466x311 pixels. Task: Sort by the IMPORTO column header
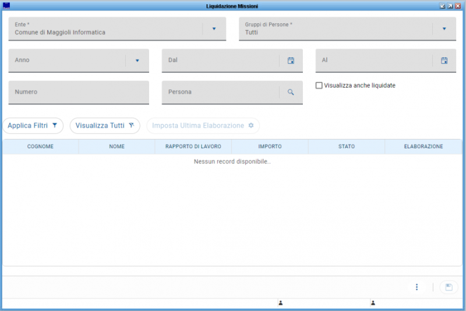pyautogui.click(x=270, y=146)
